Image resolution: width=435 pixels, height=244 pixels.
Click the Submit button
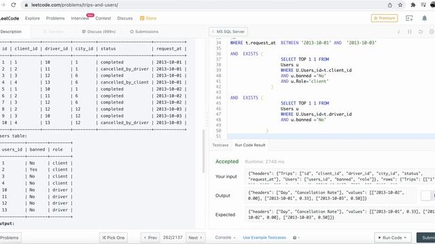tap(426, 238)
